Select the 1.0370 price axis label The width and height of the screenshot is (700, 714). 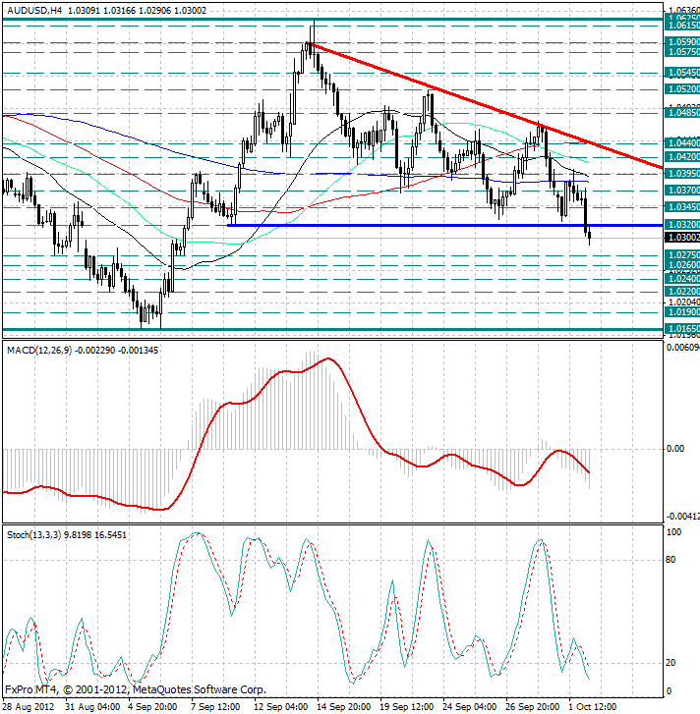[682, 191]
